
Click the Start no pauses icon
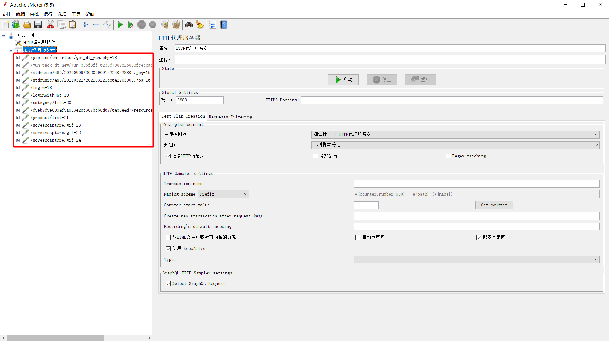(130, 25)
